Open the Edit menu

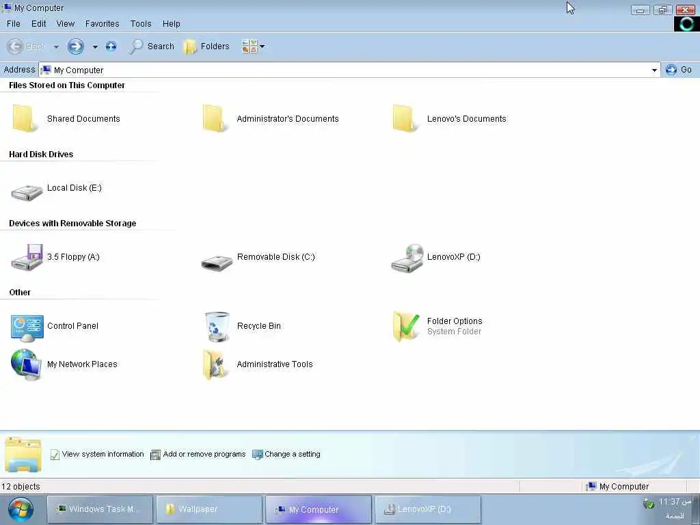(39, 24)
